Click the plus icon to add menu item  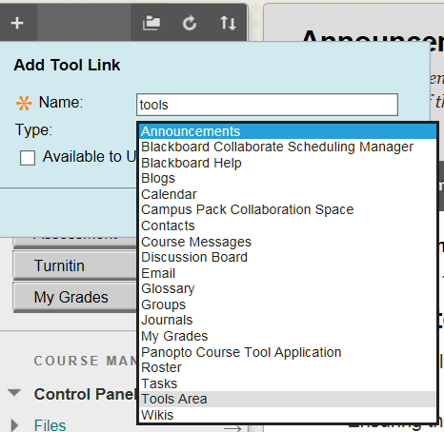pos(17,23)
